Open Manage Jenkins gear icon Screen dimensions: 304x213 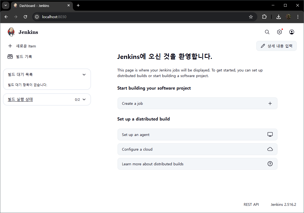click(279, 32)
